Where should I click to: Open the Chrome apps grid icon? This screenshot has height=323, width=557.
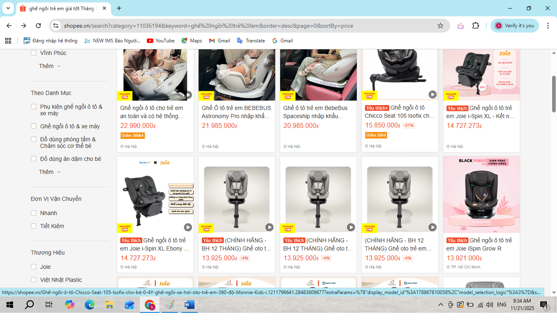tap(8, 41)
